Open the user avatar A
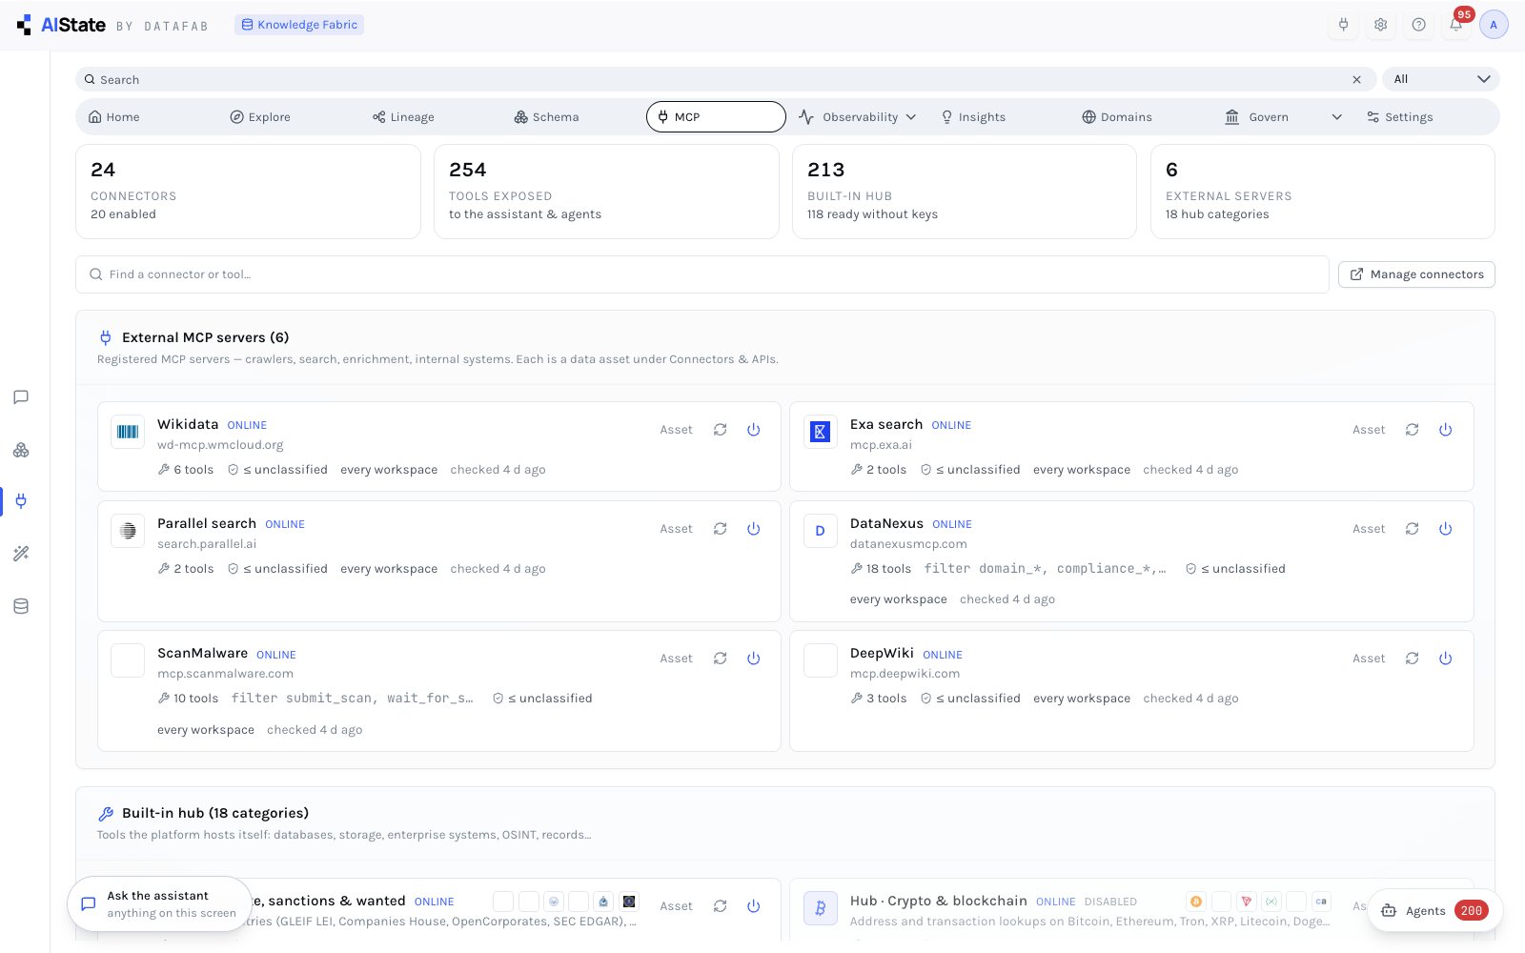Image resolution: width=1525 pixels, height=953 pixels. point(1494,25)
